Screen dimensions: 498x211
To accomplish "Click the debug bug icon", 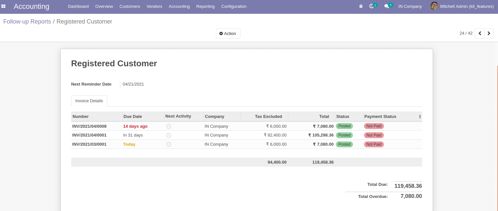I will pos(361,6).
